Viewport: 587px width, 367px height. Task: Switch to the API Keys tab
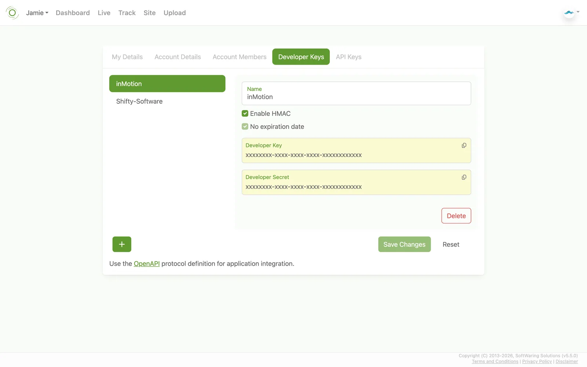(x=349, y=57)
